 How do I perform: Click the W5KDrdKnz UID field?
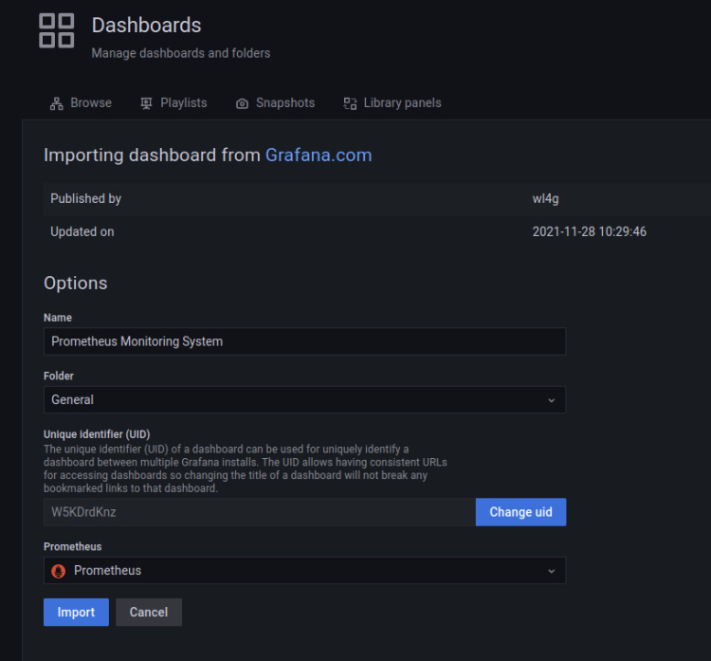point(259,512)
